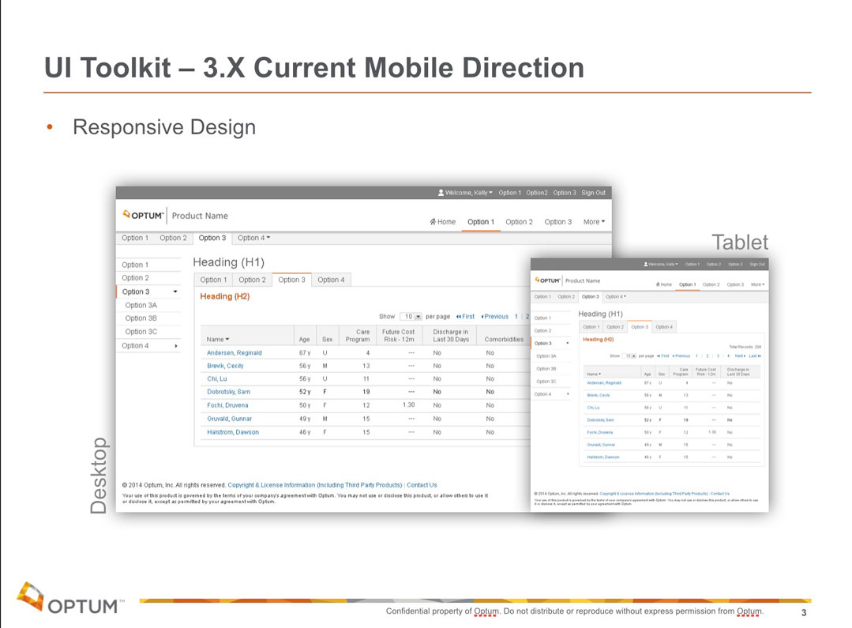Select Option 3B in desktop sidebar

tap(141, 318)
